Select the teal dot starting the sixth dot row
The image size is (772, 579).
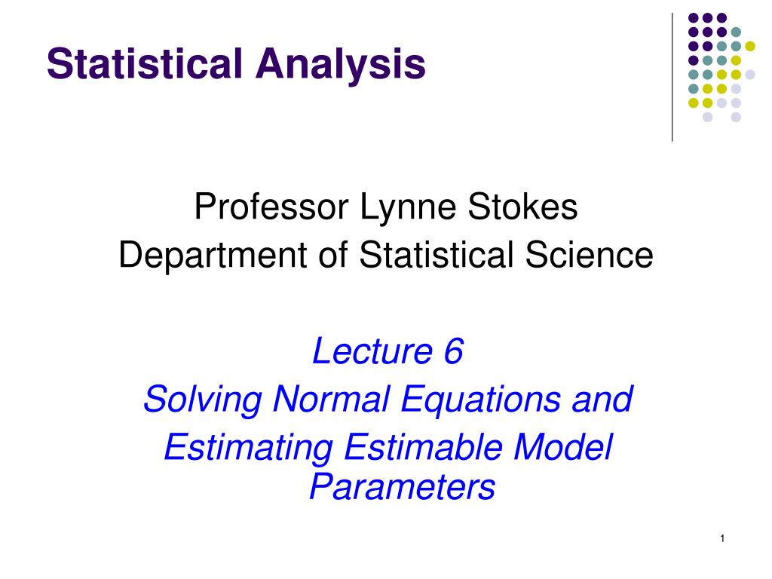pos(694,89)
